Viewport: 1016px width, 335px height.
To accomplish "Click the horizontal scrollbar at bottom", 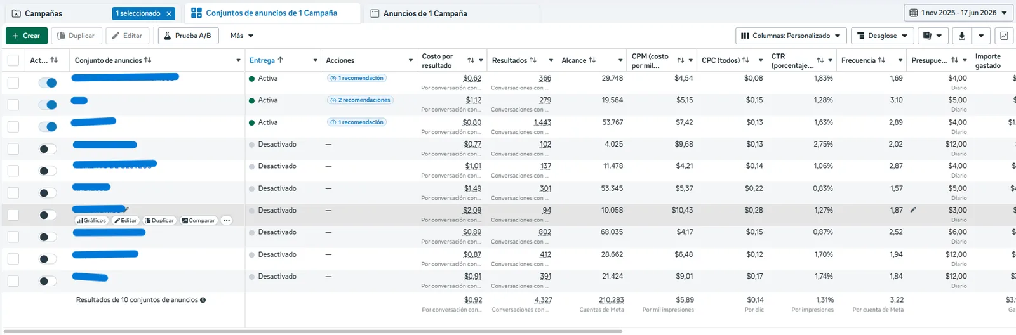I will [x=312, y=331].
